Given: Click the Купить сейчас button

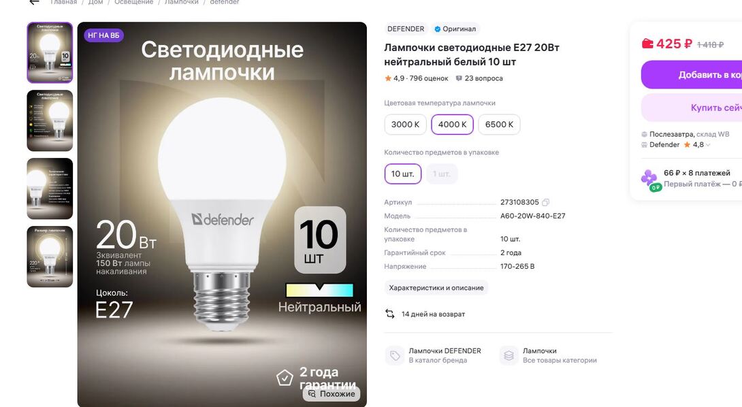Looking at the screenshot, I should click(x=692, y=108).
